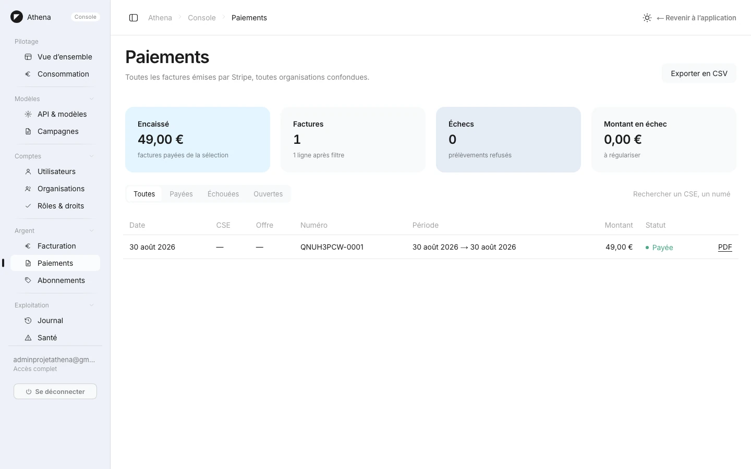Click the Console badge beside Athena
Viewport: 751px width, 469px height.
[x=86, y=17]
